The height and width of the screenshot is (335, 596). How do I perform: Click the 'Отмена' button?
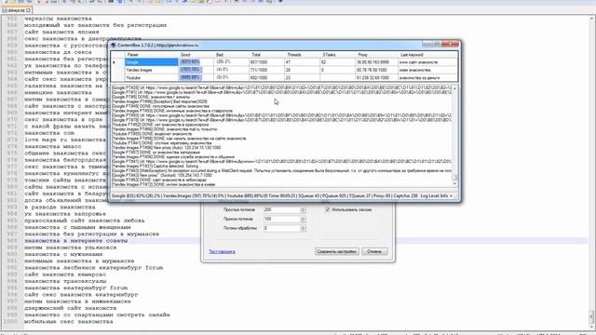374,251
